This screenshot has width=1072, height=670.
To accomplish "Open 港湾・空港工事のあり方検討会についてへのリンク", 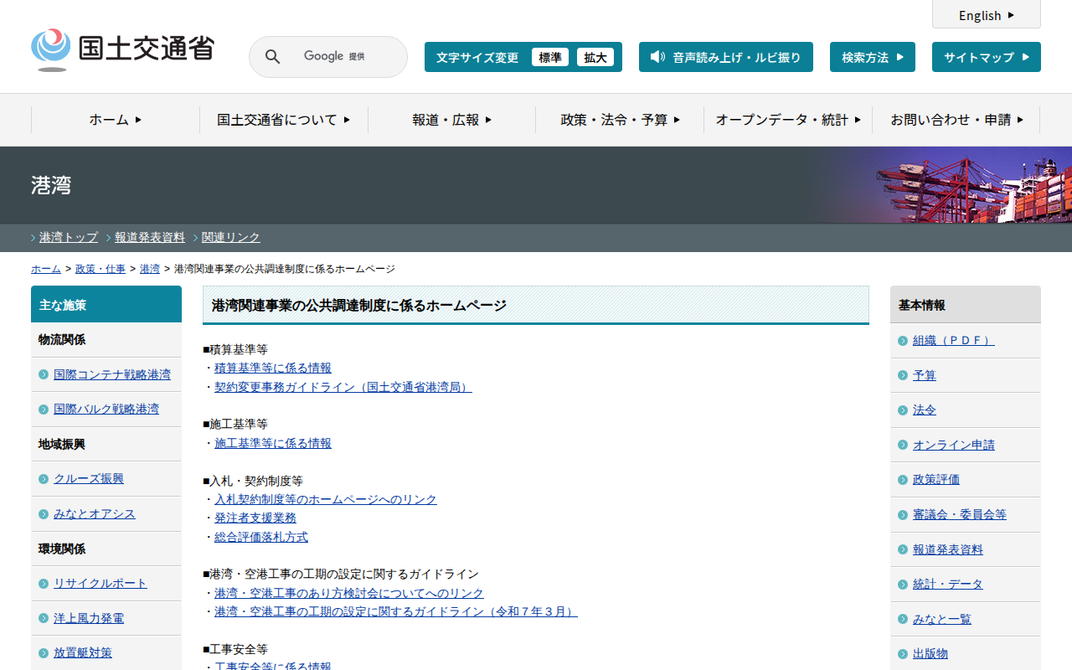I will click(349, 593).
